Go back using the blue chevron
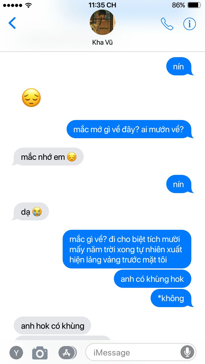This screenshot has width=205, height=364. [12, 23]
